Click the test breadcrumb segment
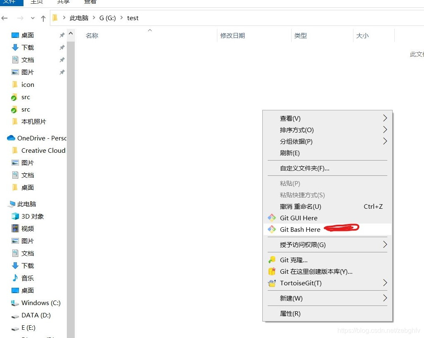 coord(133,18)
